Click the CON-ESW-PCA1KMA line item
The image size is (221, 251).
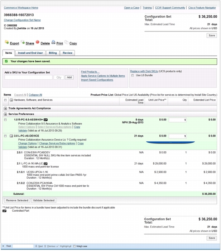click(x=39, y=183)
